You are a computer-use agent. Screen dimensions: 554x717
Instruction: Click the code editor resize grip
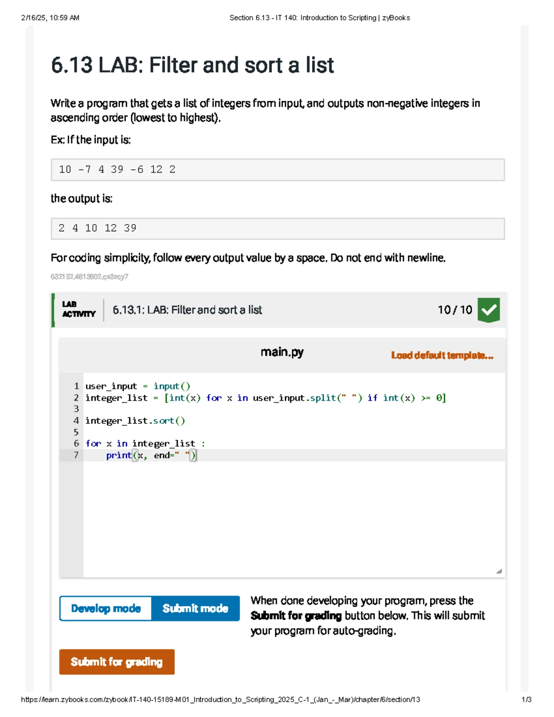tap(499, 571)
